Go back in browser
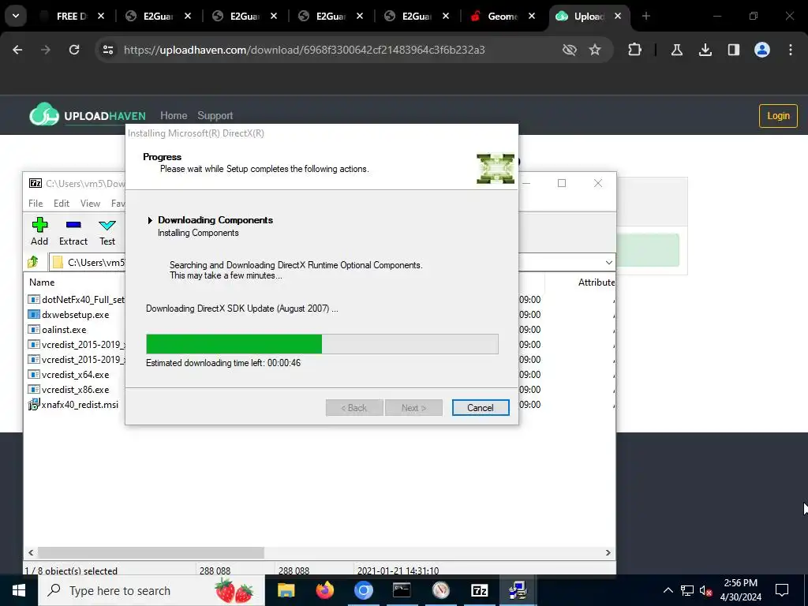This screenshot has height=606, width=808. point(17,50)
